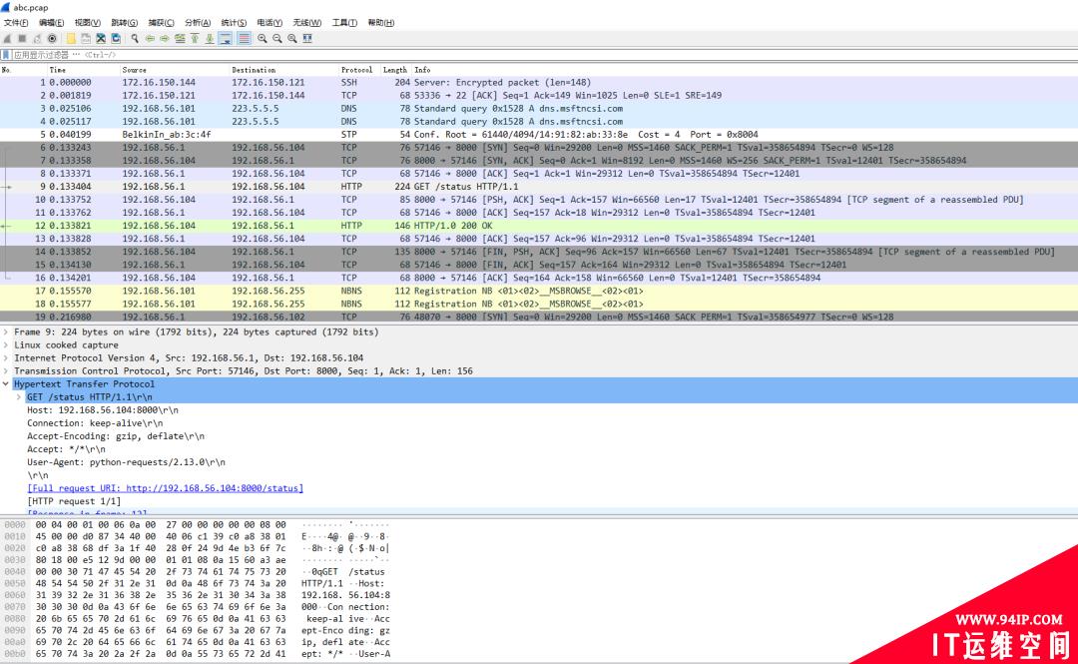
Task: Toggle auto scroll during live capture
Action: point(225,39)
